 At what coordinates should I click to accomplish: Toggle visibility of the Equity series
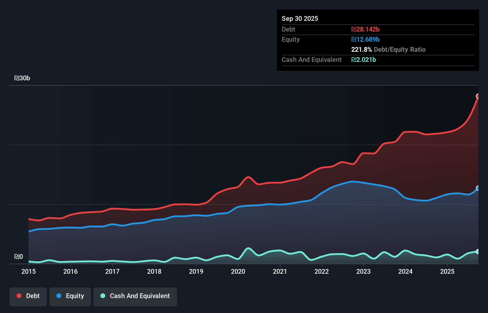(x=70, y=296)
